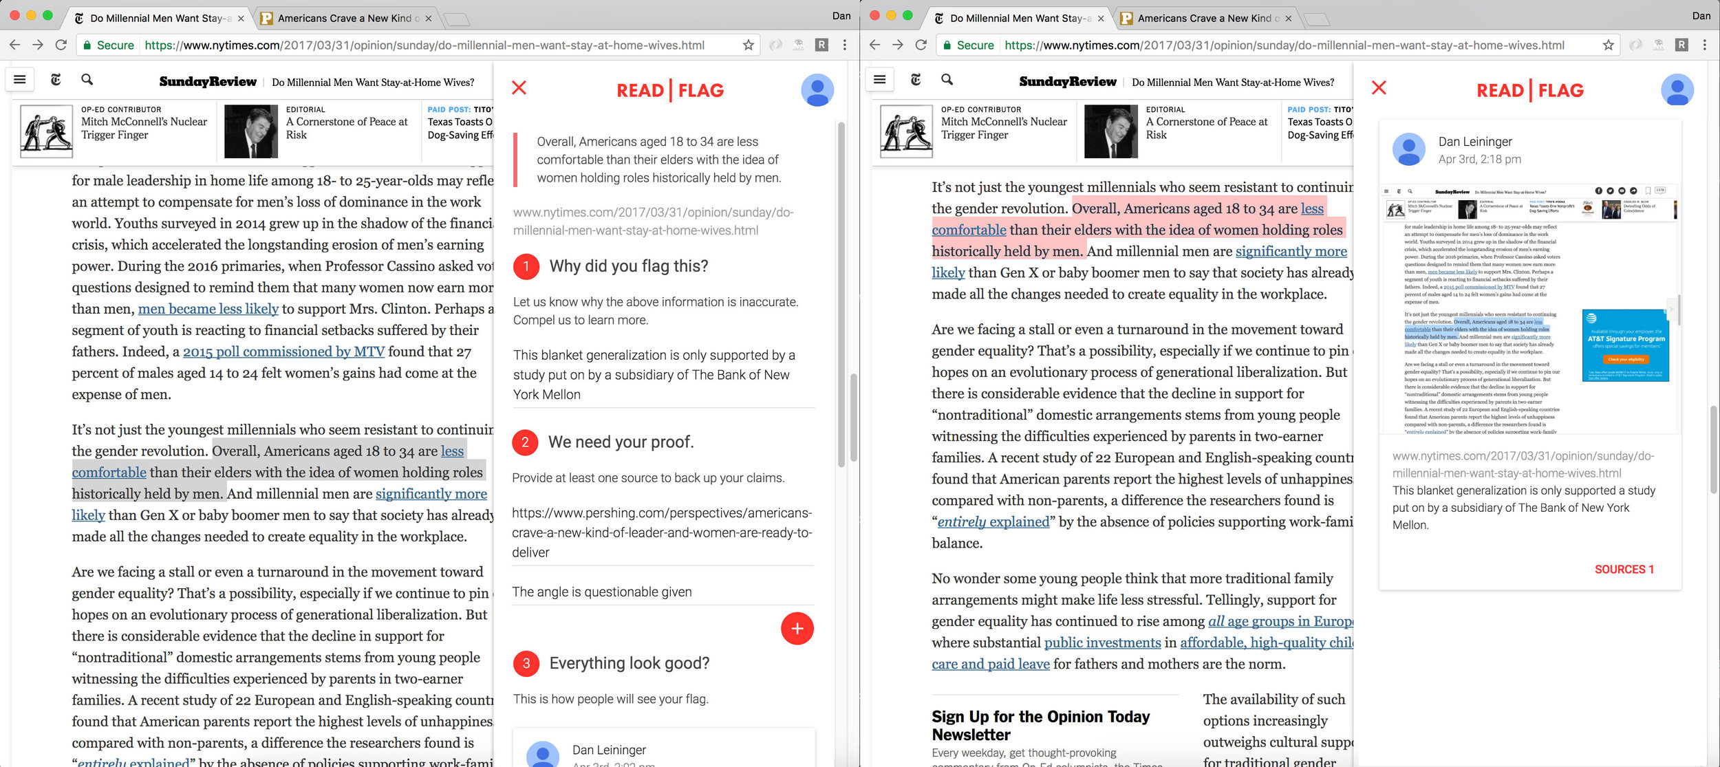This screenshot has width=1720, height=767.
Task: Bookmark the page with star in left window
Action: point(748,45)
